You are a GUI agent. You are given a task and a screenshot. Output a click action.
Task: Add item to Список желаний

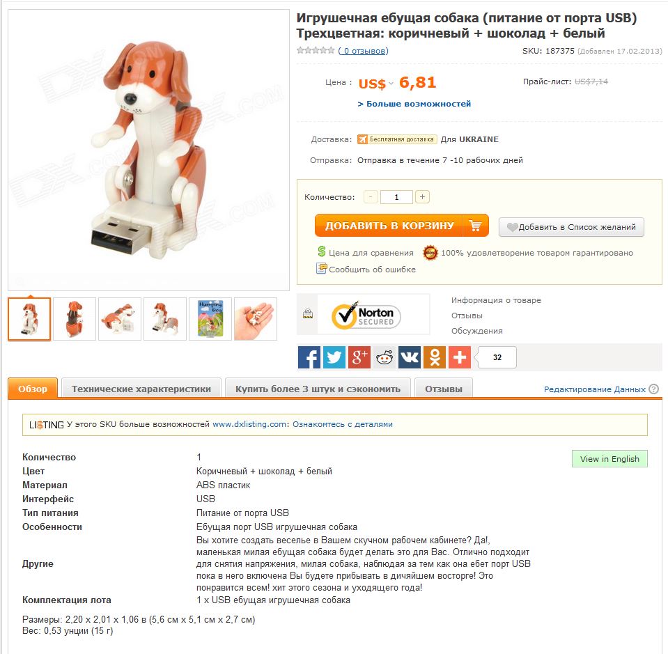click(571, 227)
